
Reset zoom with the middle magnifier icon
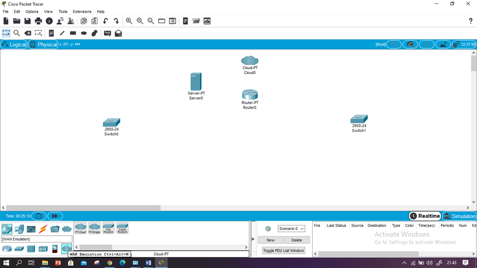click(140, 21)
